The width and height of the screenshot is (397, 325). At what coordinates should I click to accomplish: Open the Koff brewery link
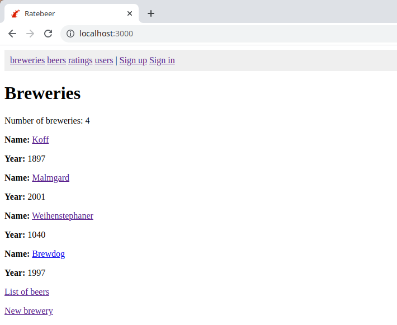click(40, 140)
